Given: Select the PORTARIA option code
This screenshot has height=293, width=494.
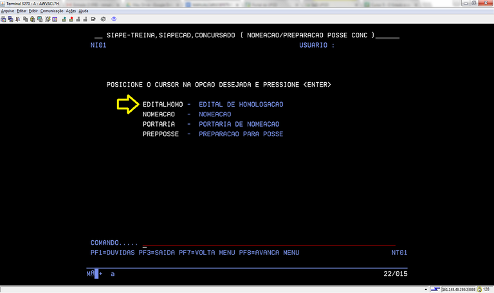Looking at the screenshot, I should tap(158, 124).
